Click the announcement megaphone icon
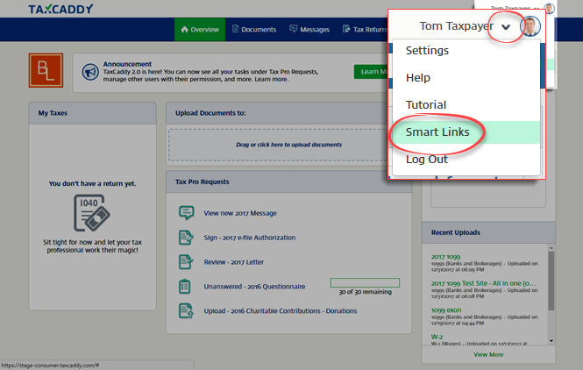The height and width of the screenshot is (370, 583). point(90,72)
